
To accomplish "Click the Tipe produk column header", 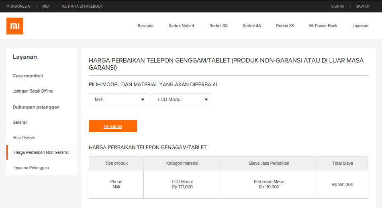I will (x=116, y=163).
